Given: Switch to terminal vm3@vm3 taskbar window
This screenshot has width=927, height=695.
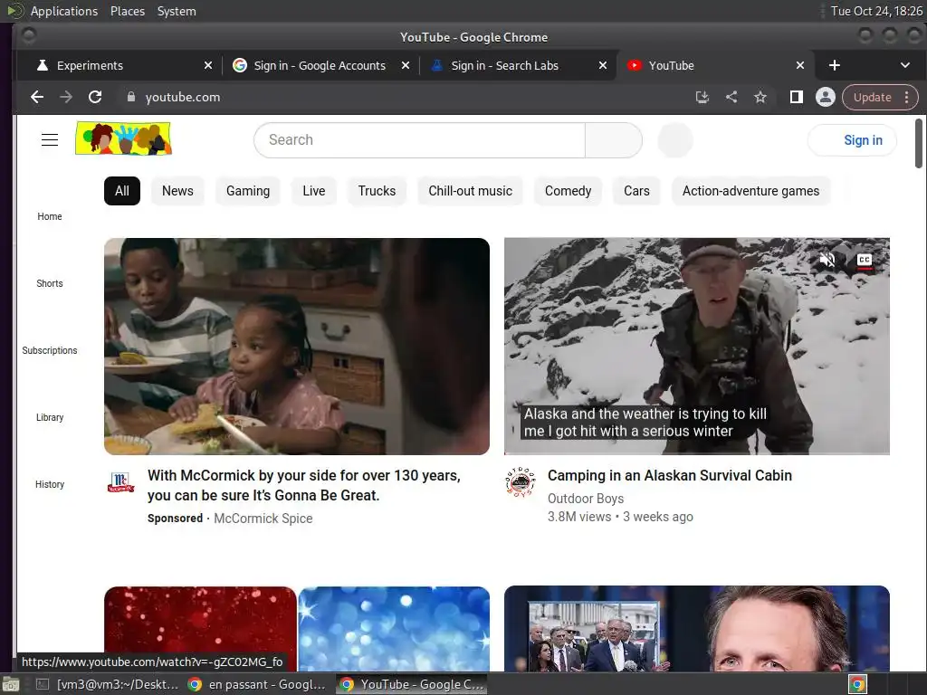Looking at the screenshot, I should click(x=107, y=684).
